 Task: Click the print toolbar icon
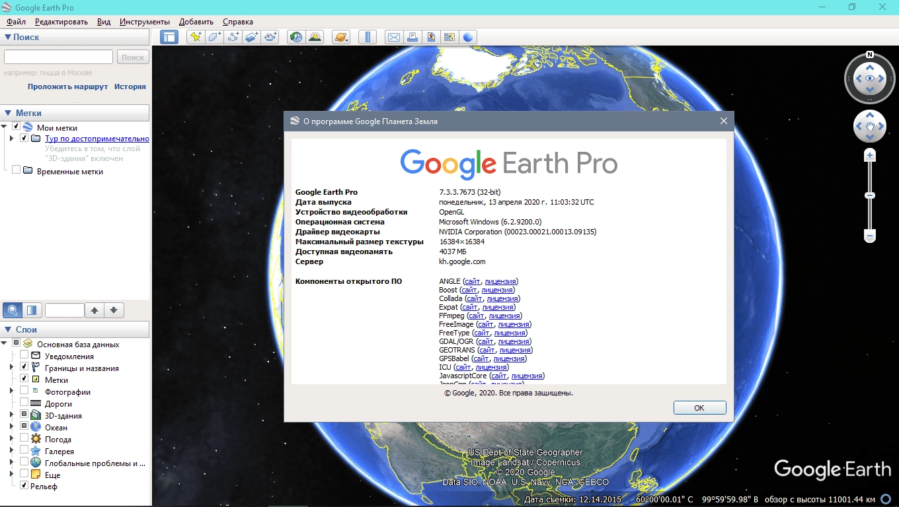pos(412,37)
